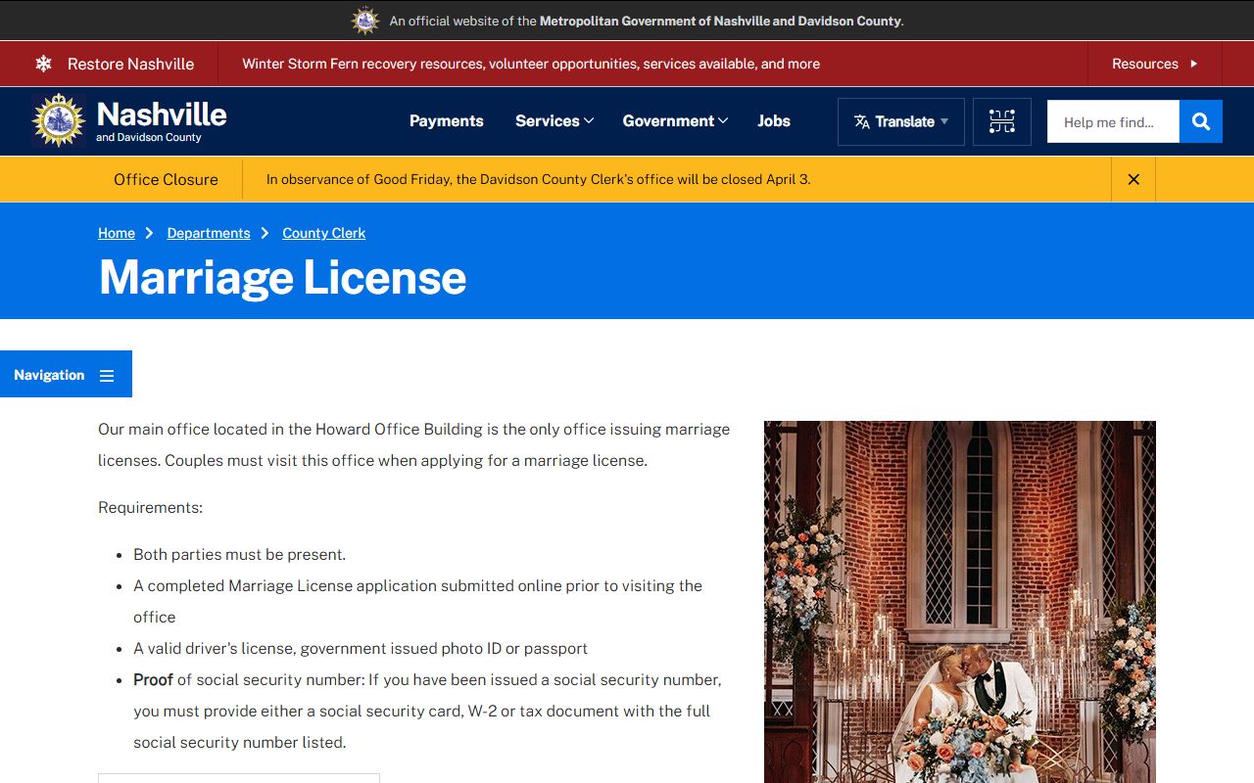Open the Restore Nashville link
The image size is (1254, 783).
click(x=130, y=64)
